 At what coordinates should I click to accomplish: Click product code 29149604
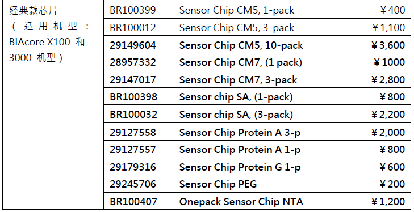pos(133,45)
